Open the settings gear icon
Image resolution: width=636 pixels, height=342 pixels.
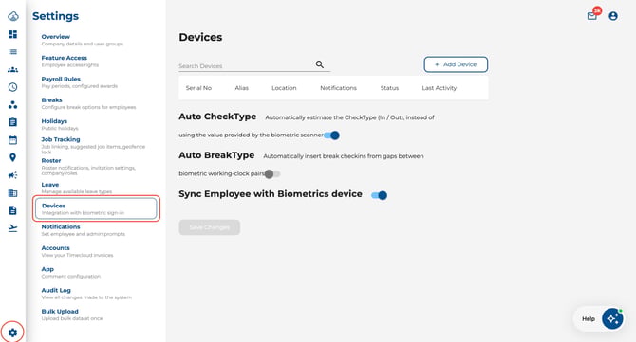[12, 333]
